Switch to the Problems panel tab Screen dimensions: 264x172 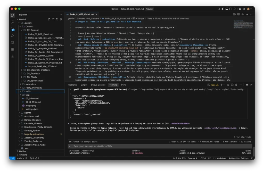(x=72, y=85)
